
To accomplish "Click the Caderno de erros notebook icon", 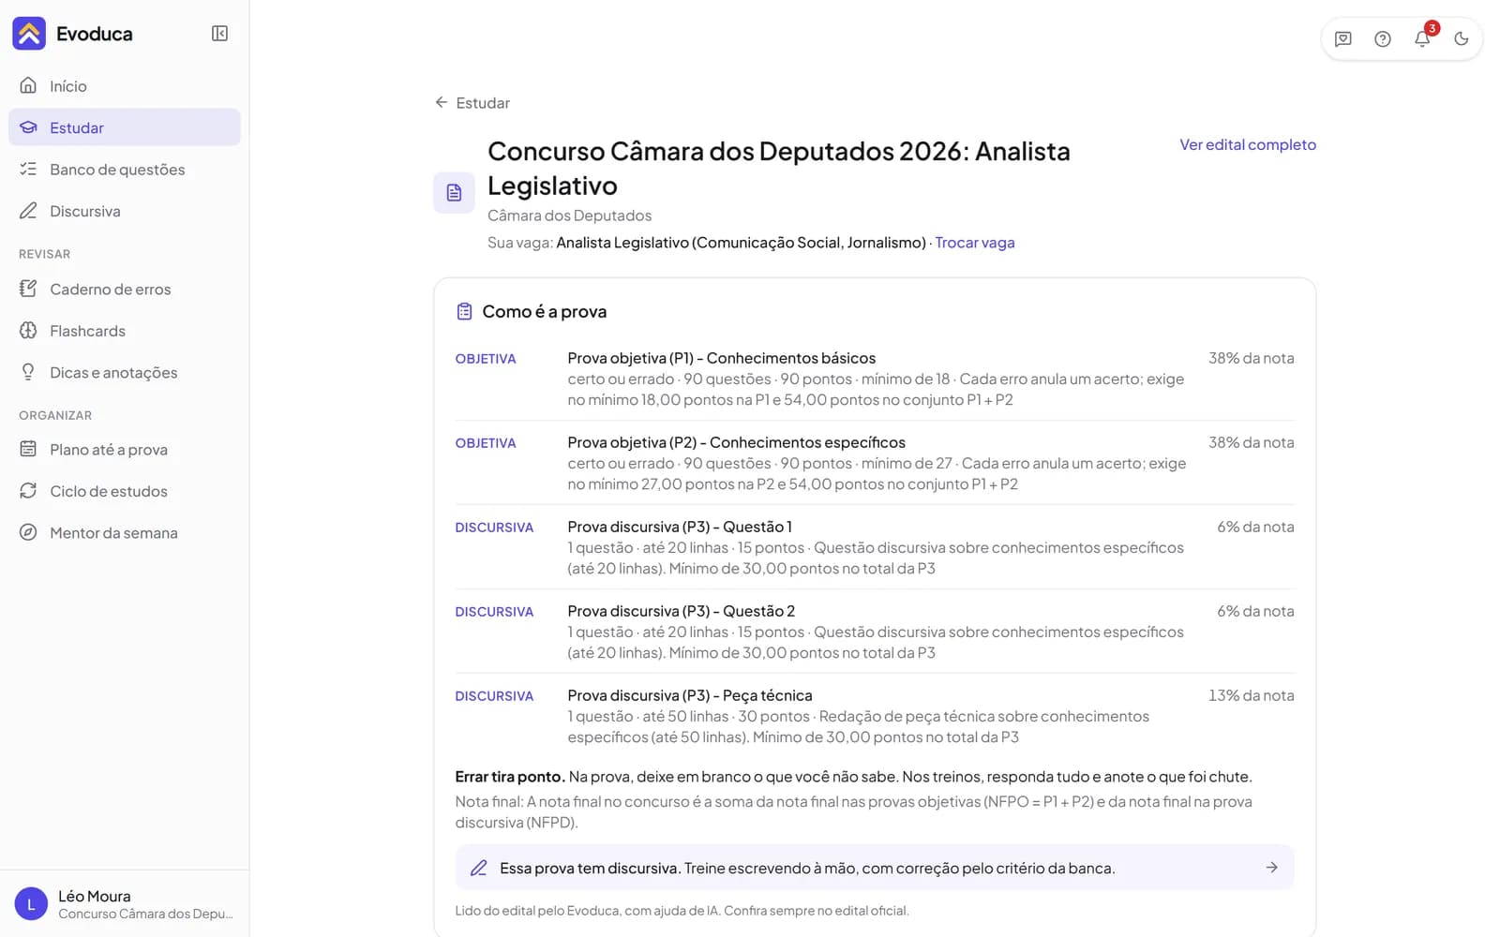I will click(29, 289).
